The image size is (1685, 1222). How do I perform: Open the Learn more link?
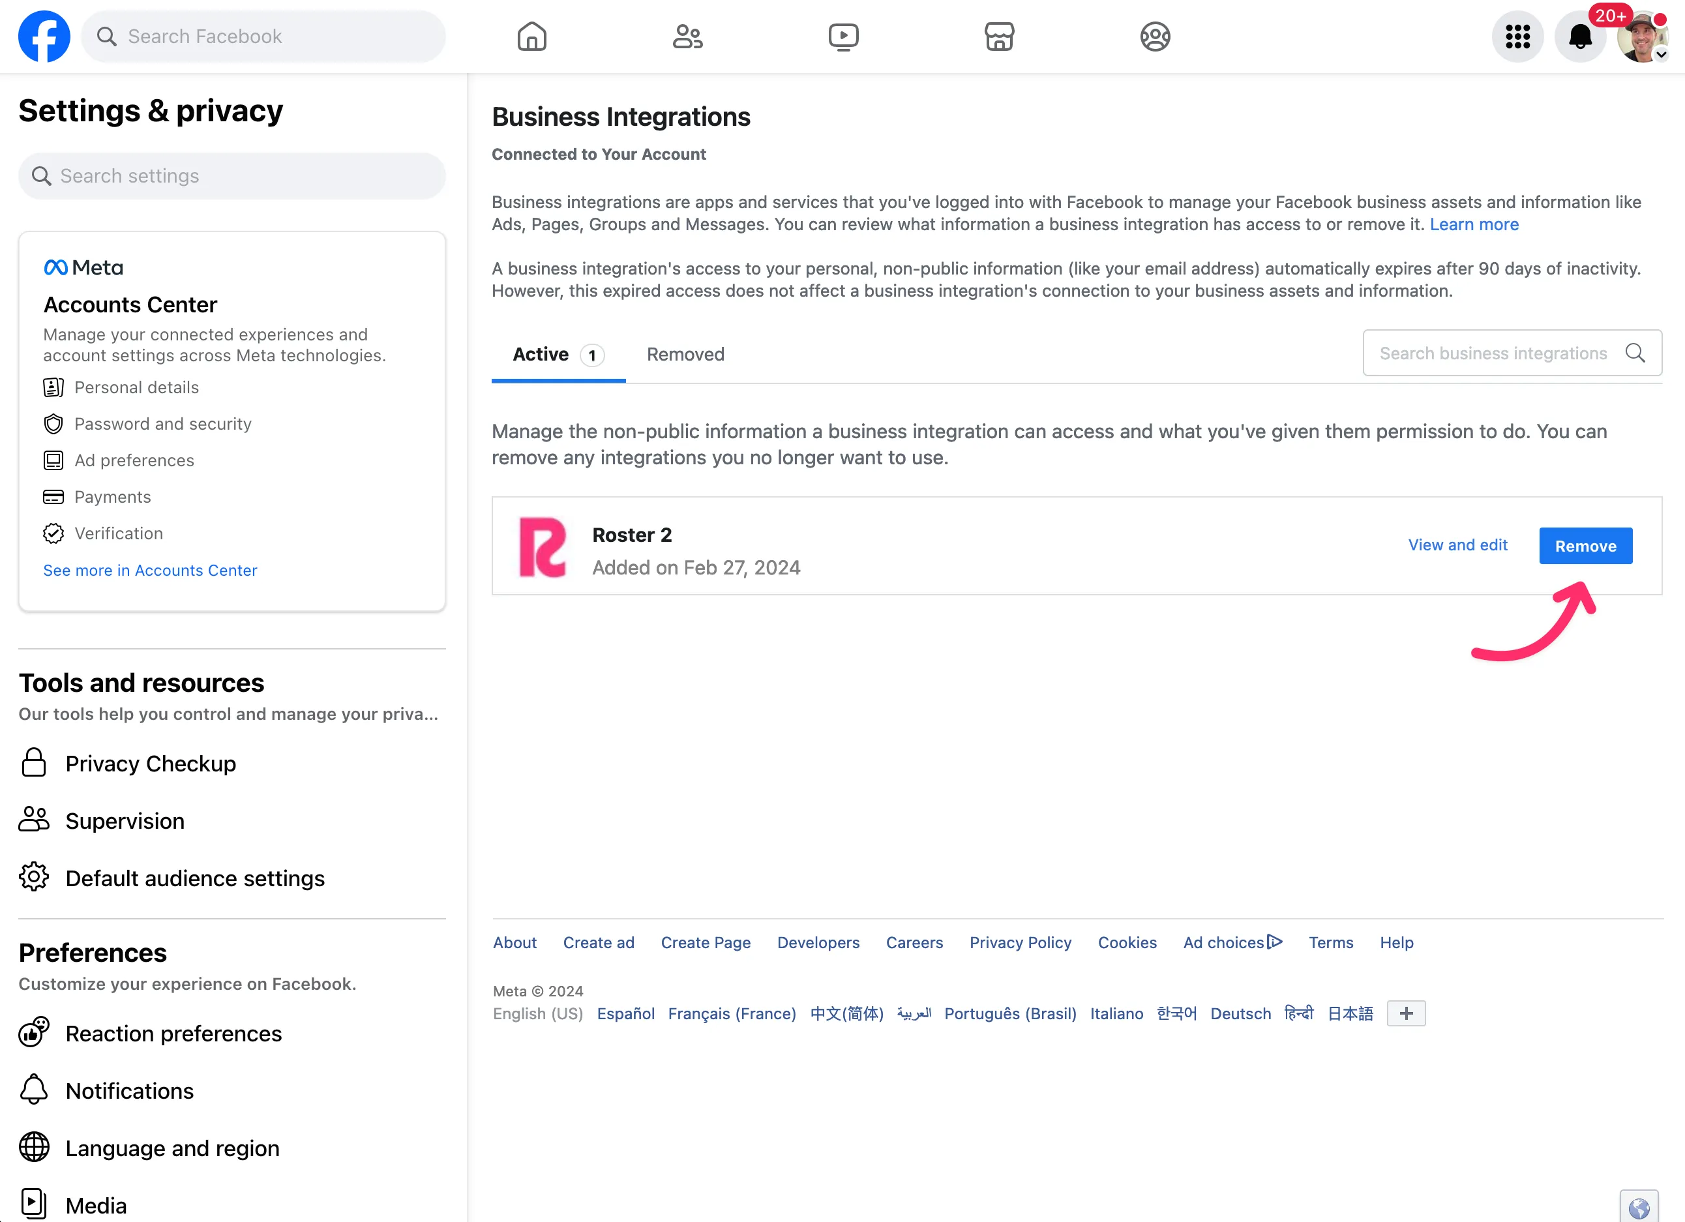coord(1474,224)
